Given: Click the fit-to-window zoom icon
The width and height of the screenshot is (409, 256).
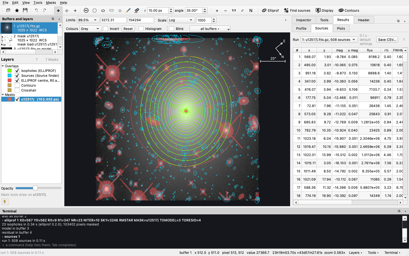Looking at the screenshot, I should pyautogui.click(x=242, y=11).
